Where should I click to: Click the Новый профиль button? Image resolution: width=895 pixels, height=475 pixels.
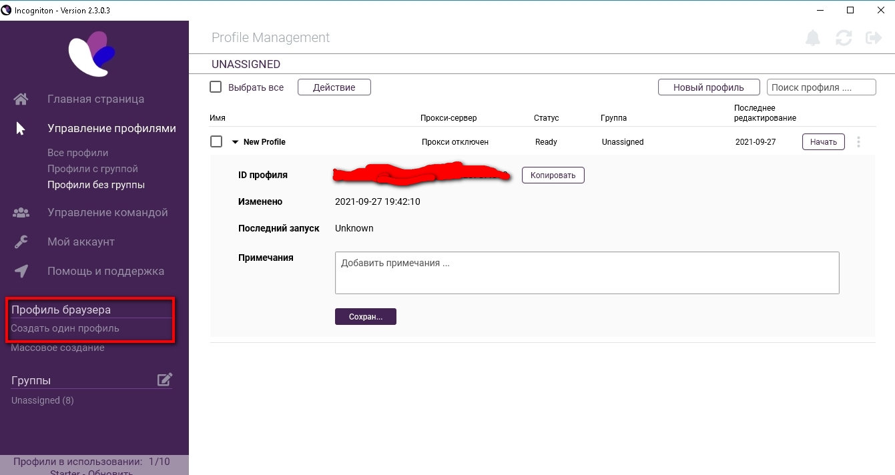click(x=709, y=87)
